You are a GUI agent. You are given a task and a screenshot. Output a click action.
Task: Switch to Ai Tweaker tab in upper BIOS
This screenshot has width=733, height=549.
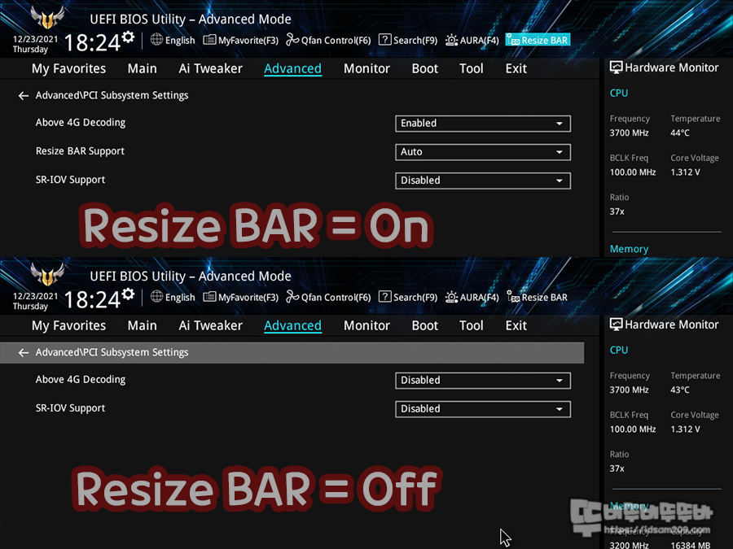(x=210, y=68)
